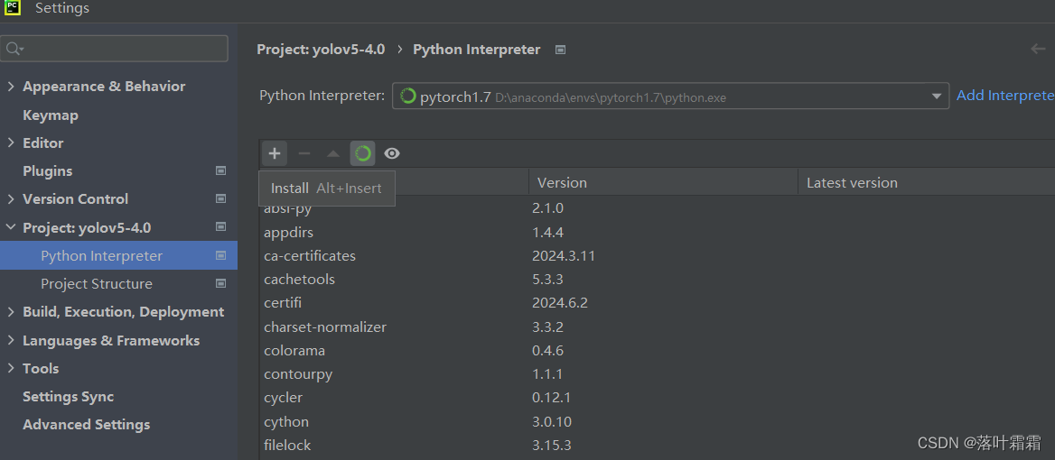
Task: Click the search magnifier icon in sidebar
Action: [x=14, y=49]
